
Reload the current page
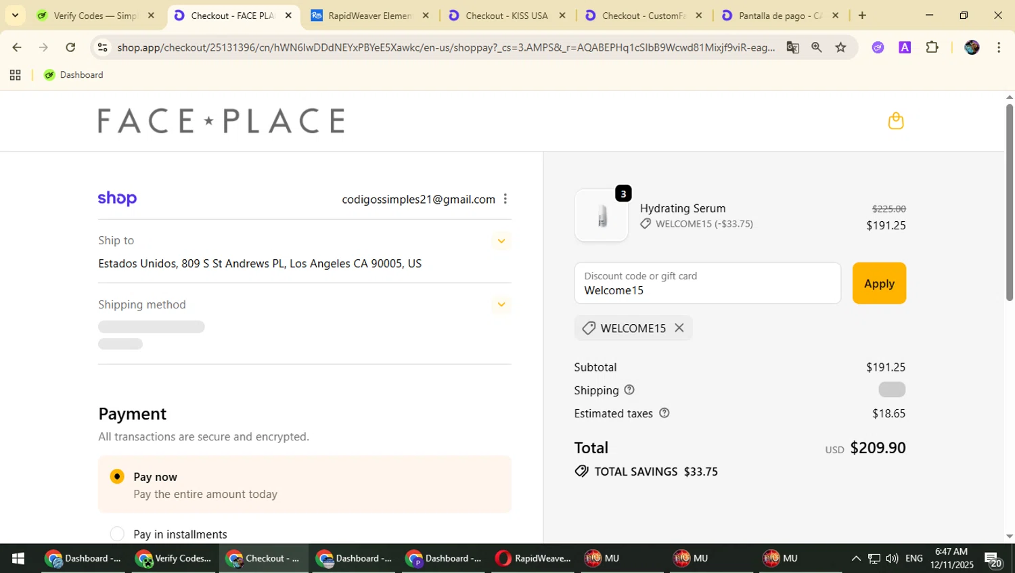pyautogui.click(x=70, y=47)
